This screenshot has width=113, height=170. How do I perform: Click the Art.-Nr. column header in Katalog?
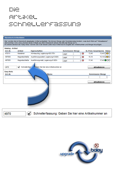point(8,51)
